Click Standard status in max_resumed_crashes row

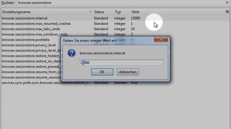coord(101,24)
